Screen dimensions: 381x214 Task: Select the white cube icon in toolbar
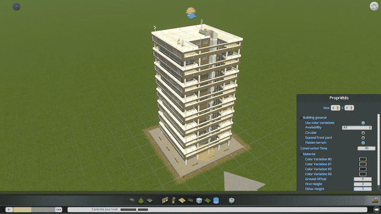point(200,201)
